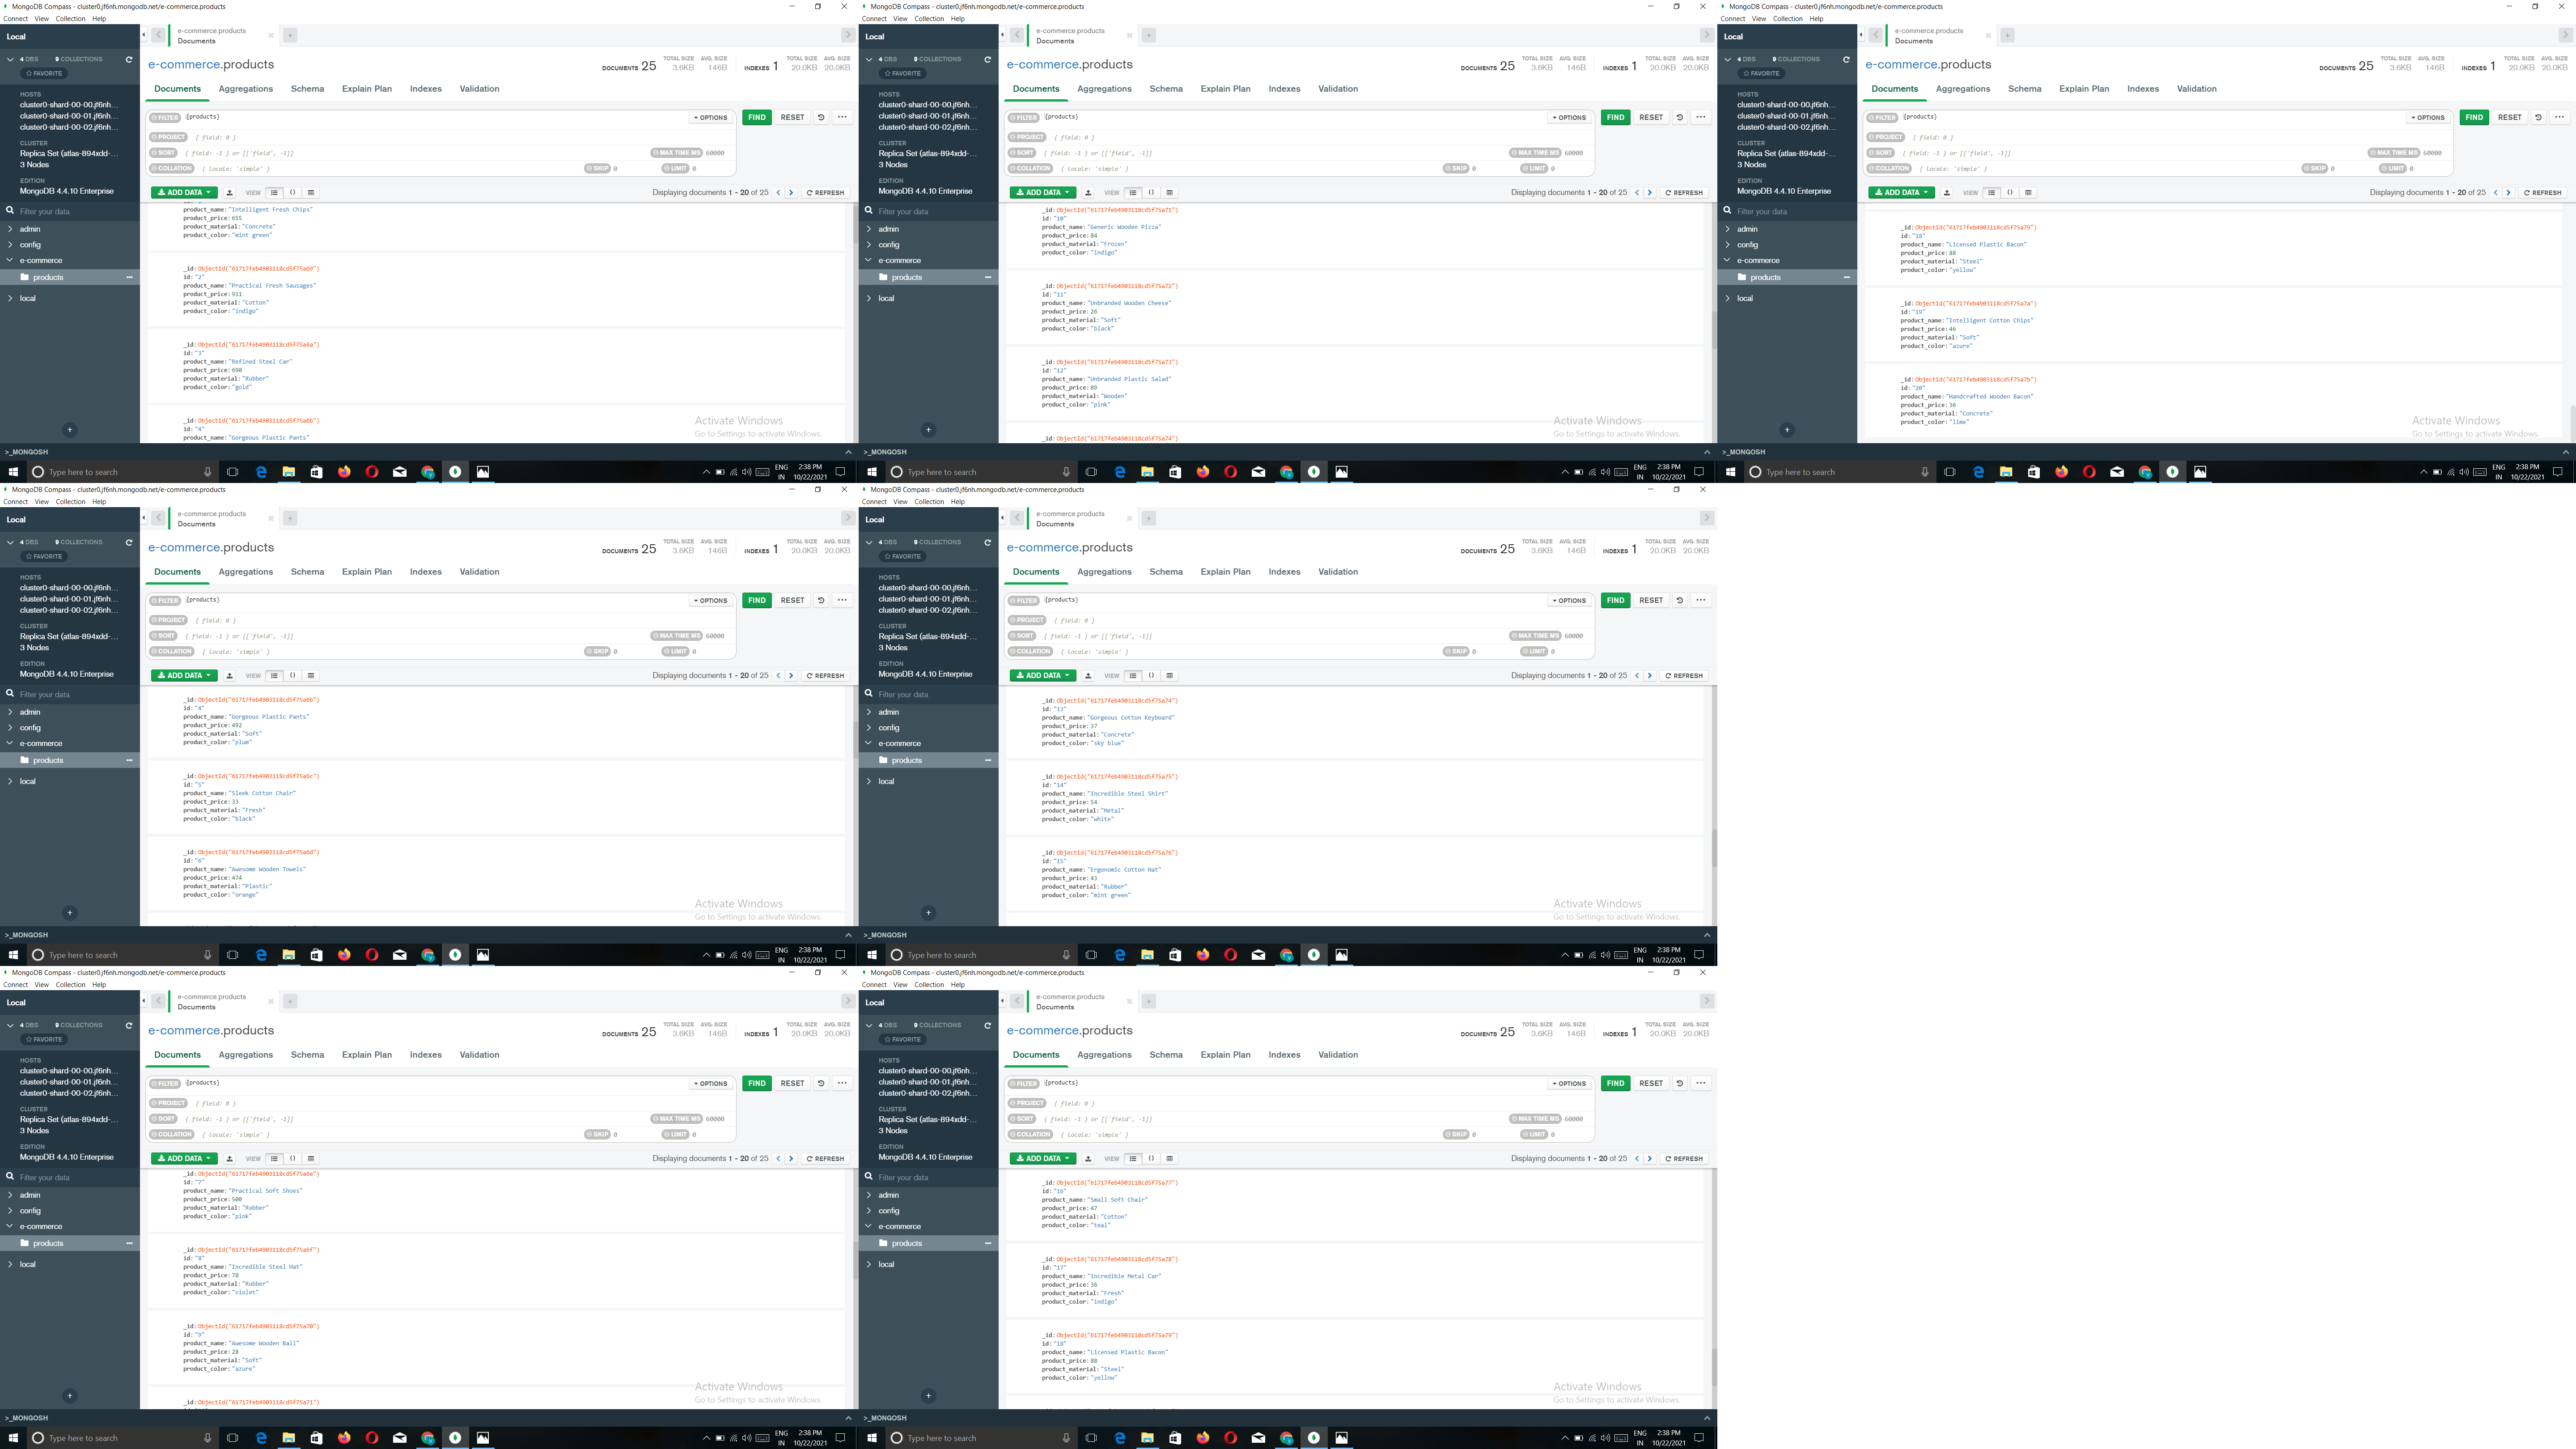Open query history in window listing Handcrafted Wooden Bacon
The width and height of the screenshot is (2576, 1449).
[2538, 117]
